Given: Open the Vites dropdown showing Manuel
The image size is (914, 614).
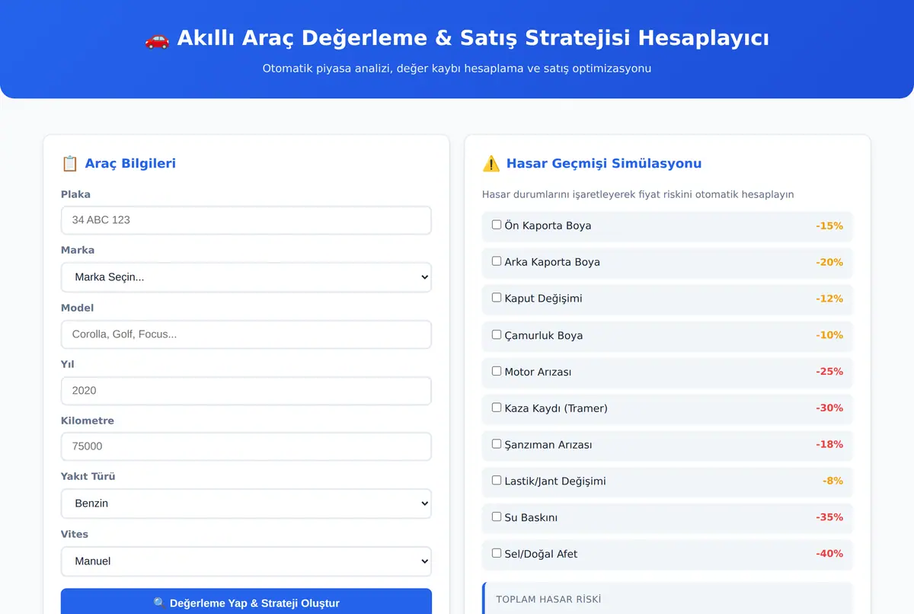Looking at the screenshot, I should tap(246, 561).
